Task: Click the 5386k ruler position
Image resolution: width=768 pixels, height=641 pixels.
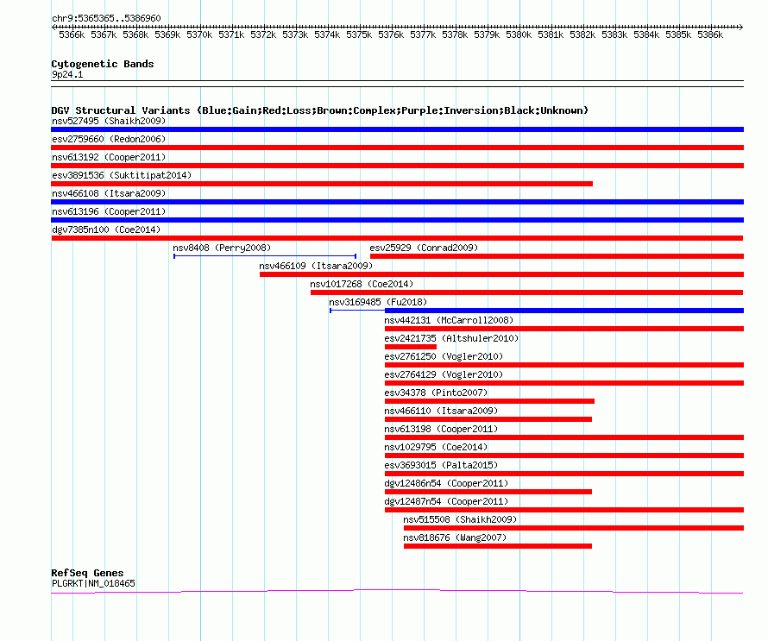Action: (710, 35)
